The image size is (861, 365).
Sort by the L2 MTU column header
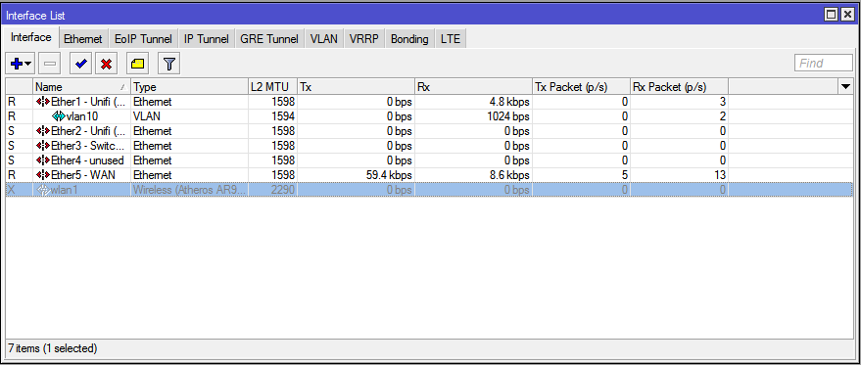click(x=272, y=87)
